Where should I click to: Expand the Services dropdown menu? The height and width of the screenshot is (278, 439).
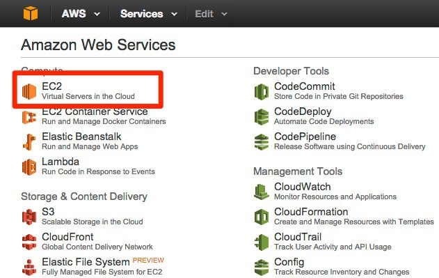click(148, 14)
